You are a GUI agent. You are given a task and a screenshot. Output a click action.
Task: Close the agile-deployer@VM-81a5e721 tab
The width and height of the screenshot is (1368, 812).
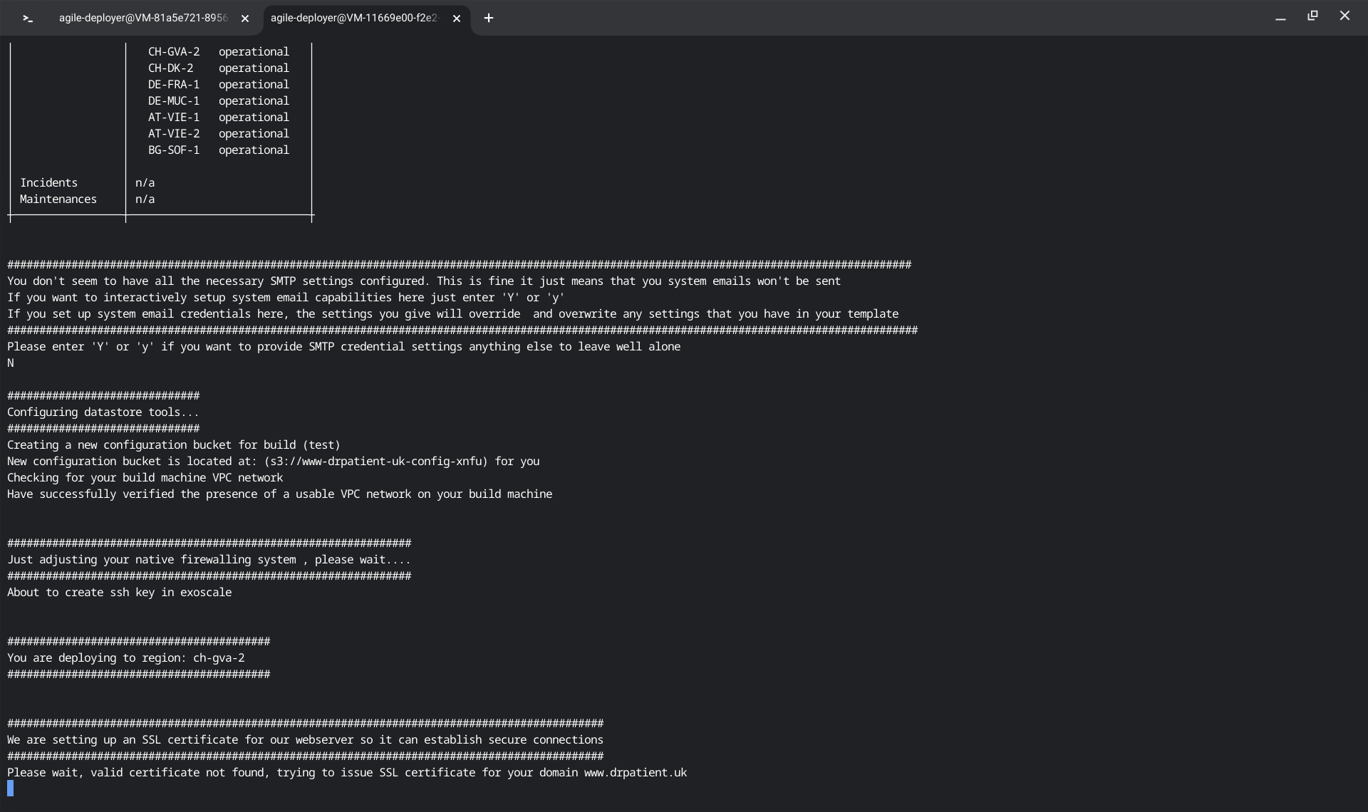point(245,19)
